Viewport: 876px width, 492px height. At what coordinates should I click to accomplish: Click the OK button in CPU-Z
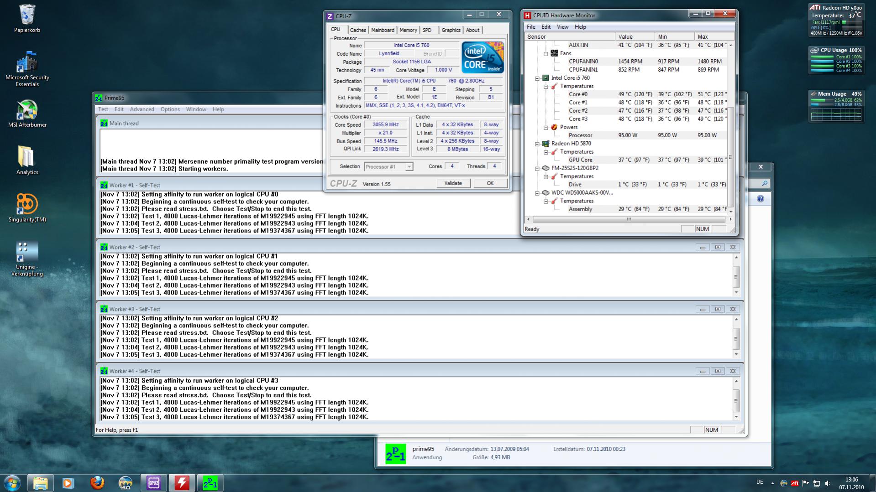pos(490,183)
